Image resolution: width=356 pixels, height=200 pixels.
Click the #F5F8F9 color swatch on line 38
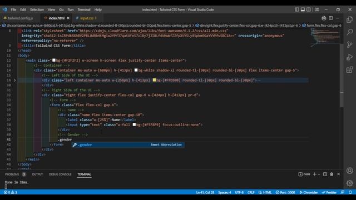click(134, 124)
